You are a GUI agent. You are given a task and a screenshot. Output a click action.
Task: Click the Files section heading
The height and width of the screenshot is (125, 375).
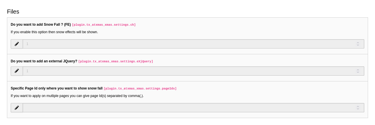(13, 12)
